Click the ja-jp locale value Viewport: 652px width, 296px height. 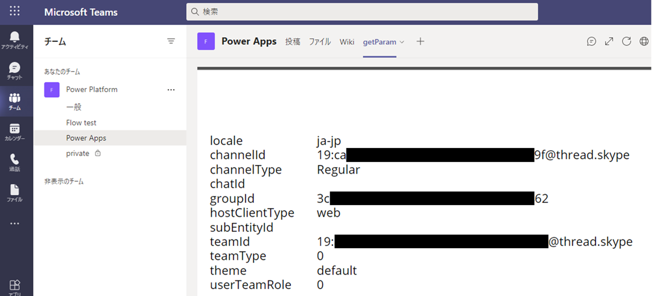coord(329,142)
